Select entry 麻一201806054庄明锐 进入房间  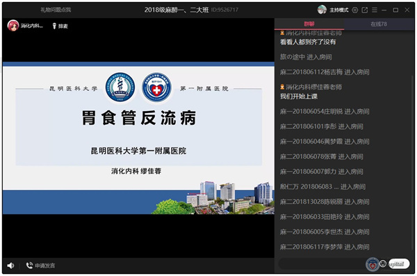coord(325,112)
